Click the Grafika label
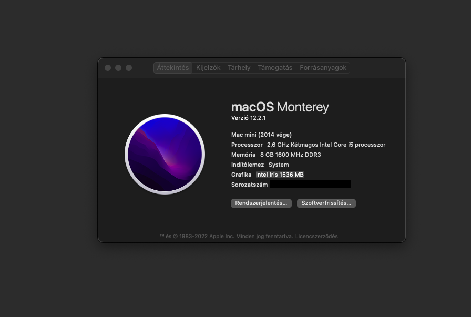The height and width of the screenshot is (317, 471). [x=241, y=175]
